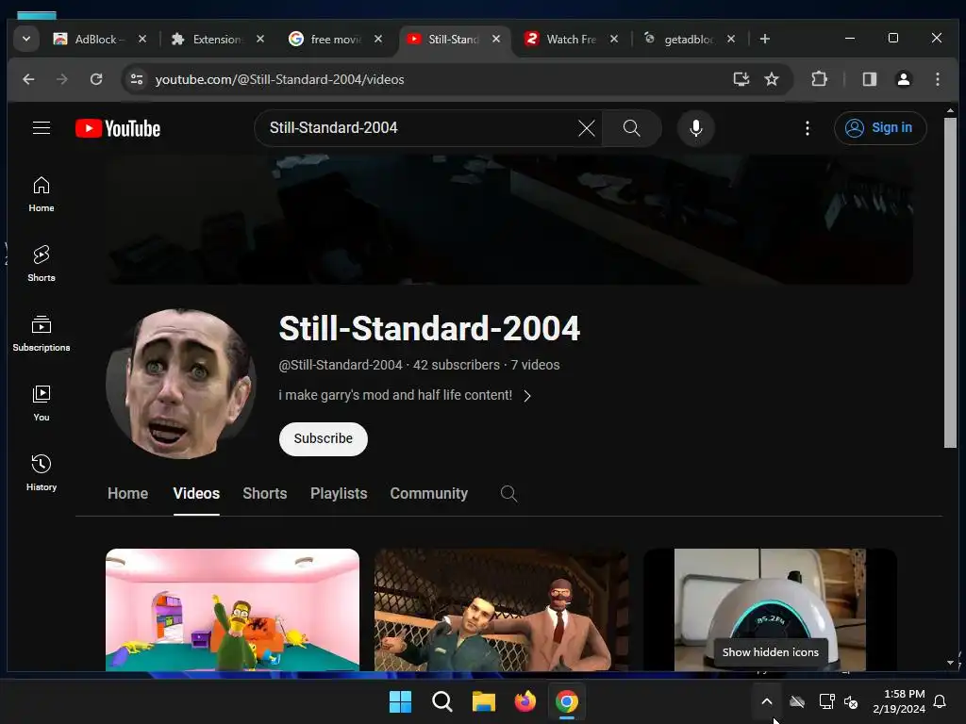The height and width of the screenshot is (724, 966).
Task: Open a new tab with the plus button
Action: coord(764,39)
